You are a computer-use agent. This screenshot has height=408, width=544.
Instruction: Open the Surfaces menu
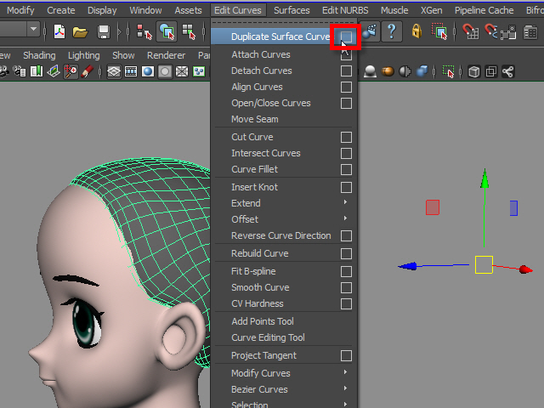[x=292, y=10]
